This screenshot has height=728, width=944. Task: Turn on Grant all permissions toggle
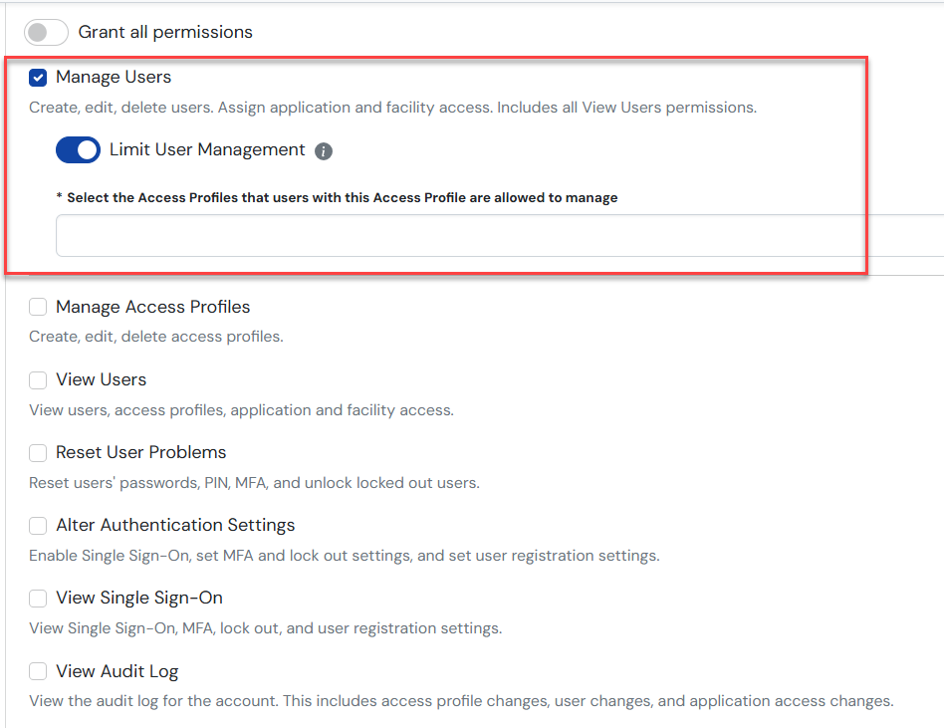47,32
